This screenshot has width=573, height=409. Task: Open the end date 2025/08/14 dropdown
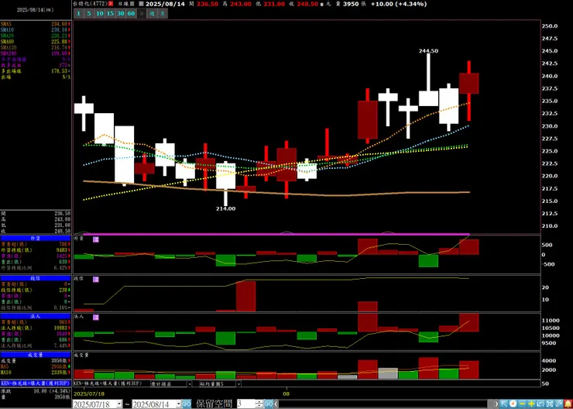179,404
